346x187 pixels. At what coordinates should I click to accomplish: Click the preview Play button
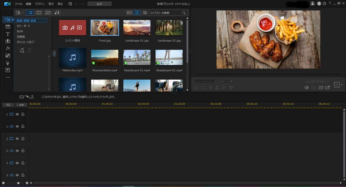coord(196,87)
